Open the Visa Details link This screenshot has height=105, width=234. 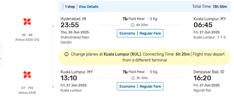89,7
